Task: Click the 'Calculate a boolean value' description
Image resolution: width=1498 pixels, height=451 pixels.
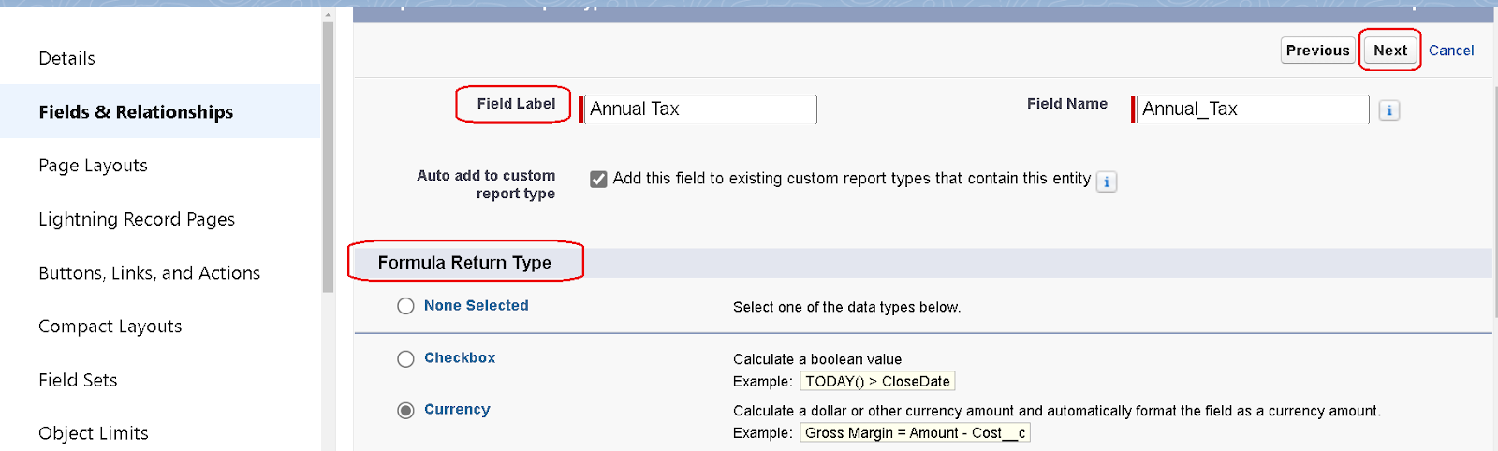Action: [x=817, y=359]
